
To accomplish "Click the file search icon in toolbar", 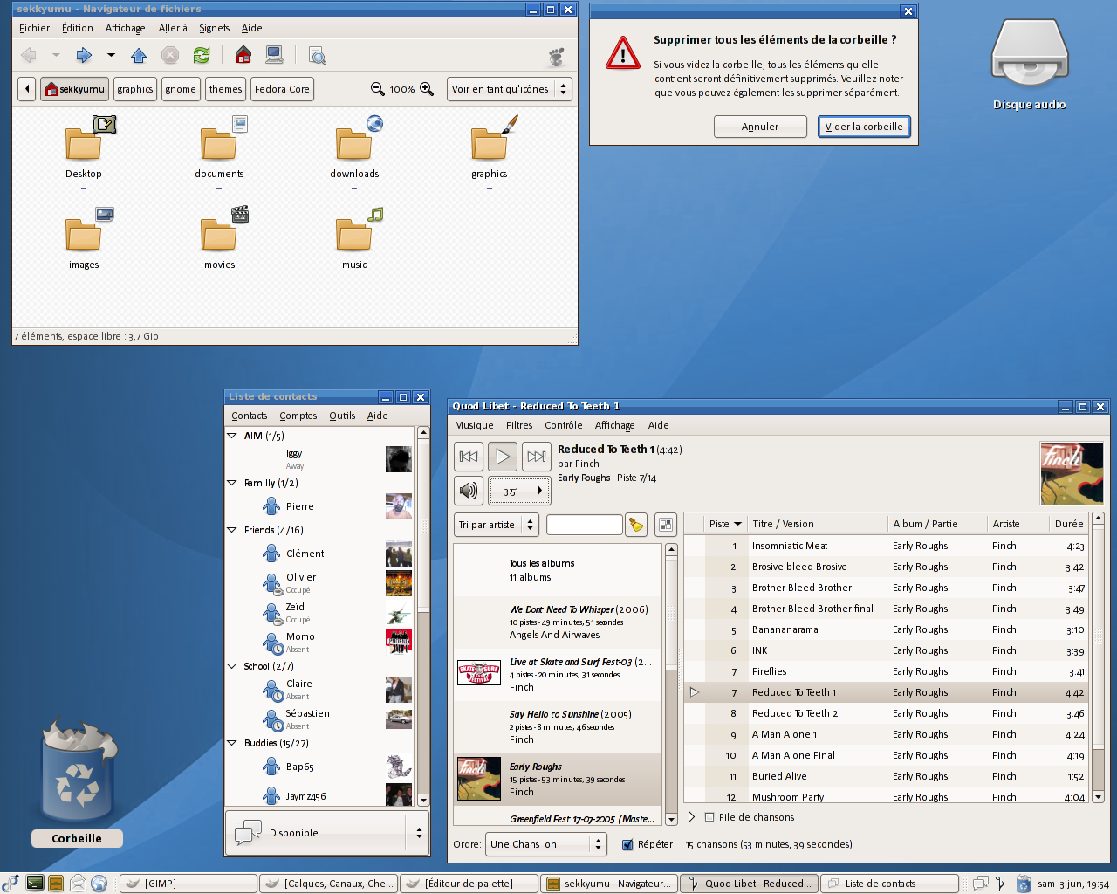I will coord(318,56).
